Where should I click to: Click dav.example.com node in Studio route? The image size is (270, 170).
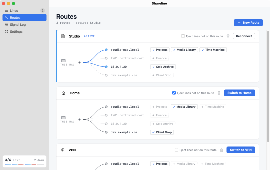point(106,75)
